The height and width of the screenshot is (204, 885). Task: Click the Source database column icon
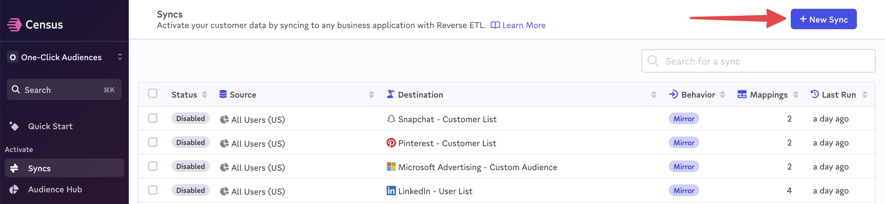click(223, 94)
